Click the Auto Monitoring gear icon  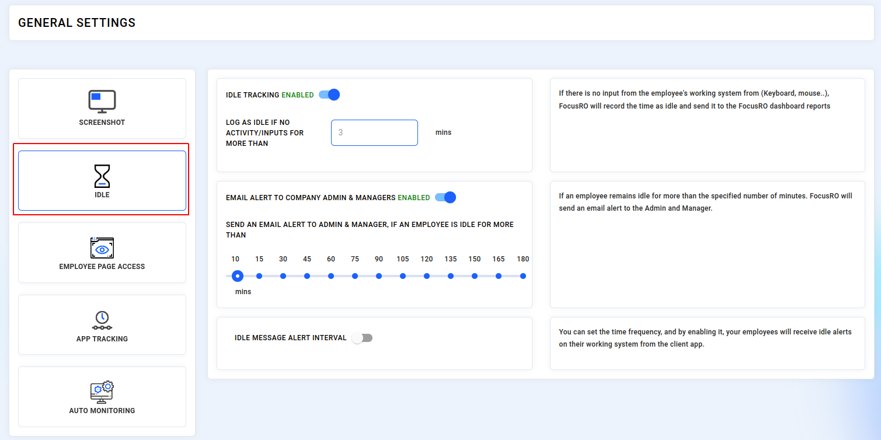[x=102, y=392]
